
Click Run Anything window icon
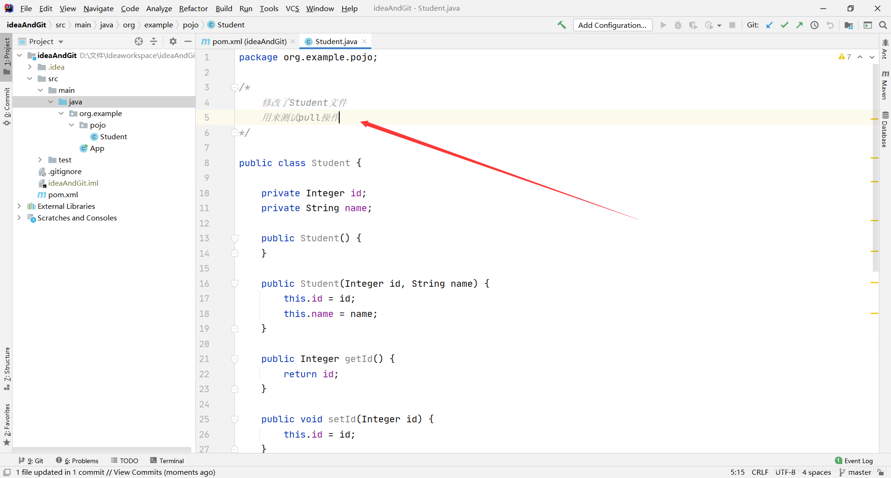point(868,25)
